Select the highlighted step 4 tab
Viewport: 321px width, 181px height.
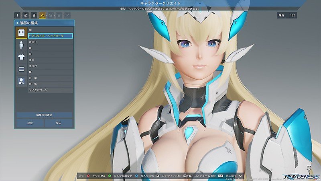pos(43,15)
